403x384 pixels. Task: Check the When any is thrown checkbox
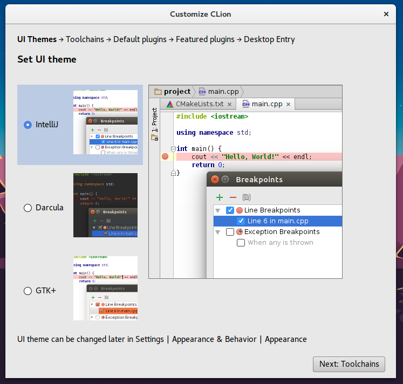241,243
